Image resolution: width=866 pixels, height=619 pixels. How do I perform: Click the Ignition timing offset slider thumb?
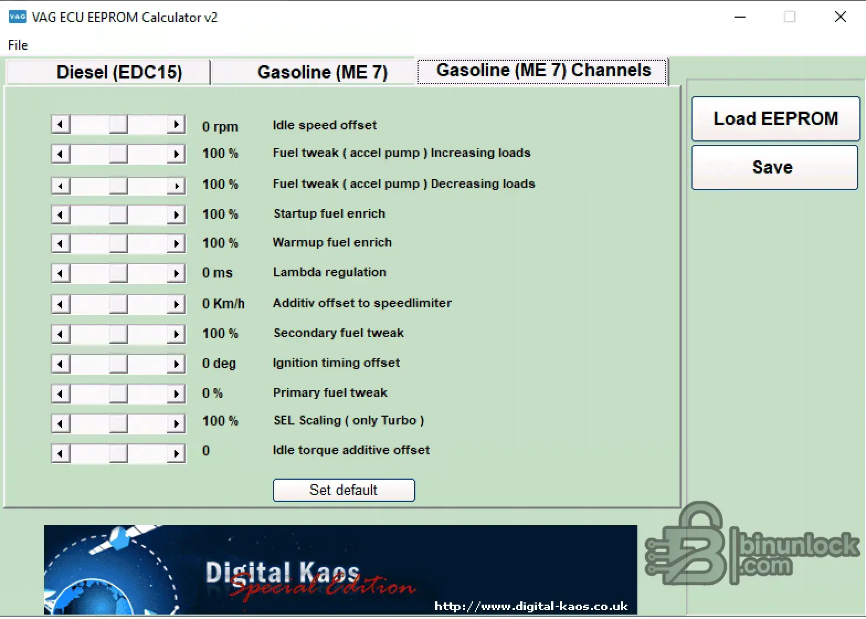[x=118, y=364]
